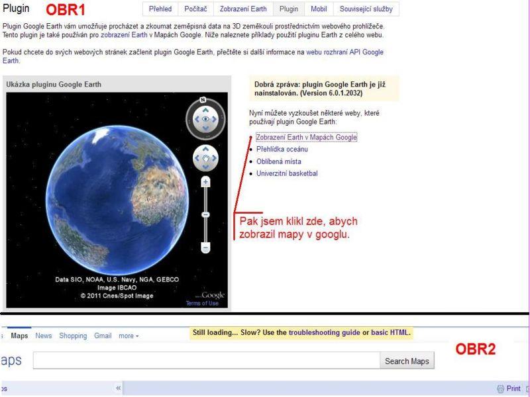This screenshot has height=397, width=530.
Task: Click the Earth globe in the plugin view
Action: (117, 200)
